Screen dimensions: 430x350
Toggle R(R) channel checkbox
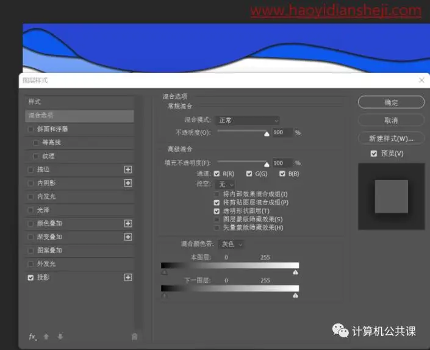click(x=217, y=174)
